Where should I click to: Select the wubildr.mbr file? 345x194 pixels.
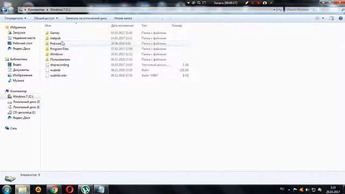[58, 75]
